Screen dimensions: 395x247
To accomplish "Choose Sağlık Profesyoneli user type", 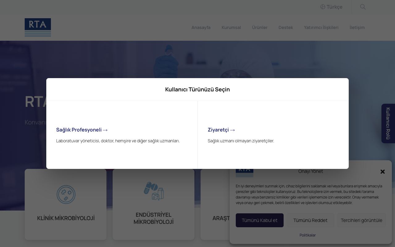I will (82, 130).
